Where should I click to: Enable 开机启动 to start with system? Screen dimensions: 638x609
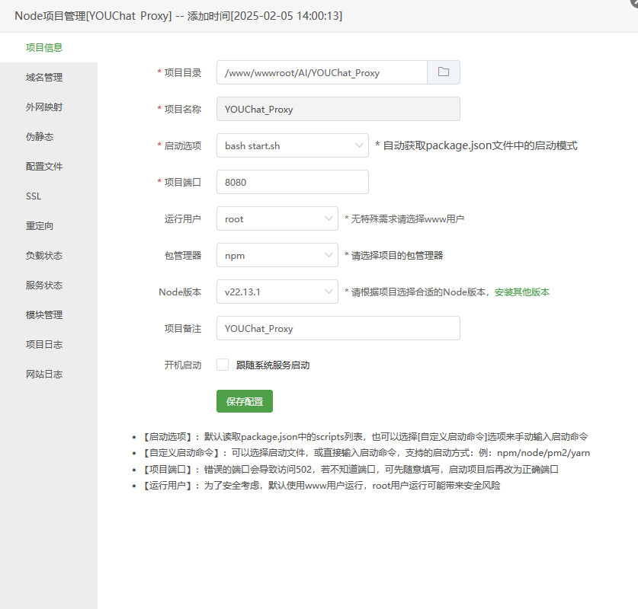222,365
